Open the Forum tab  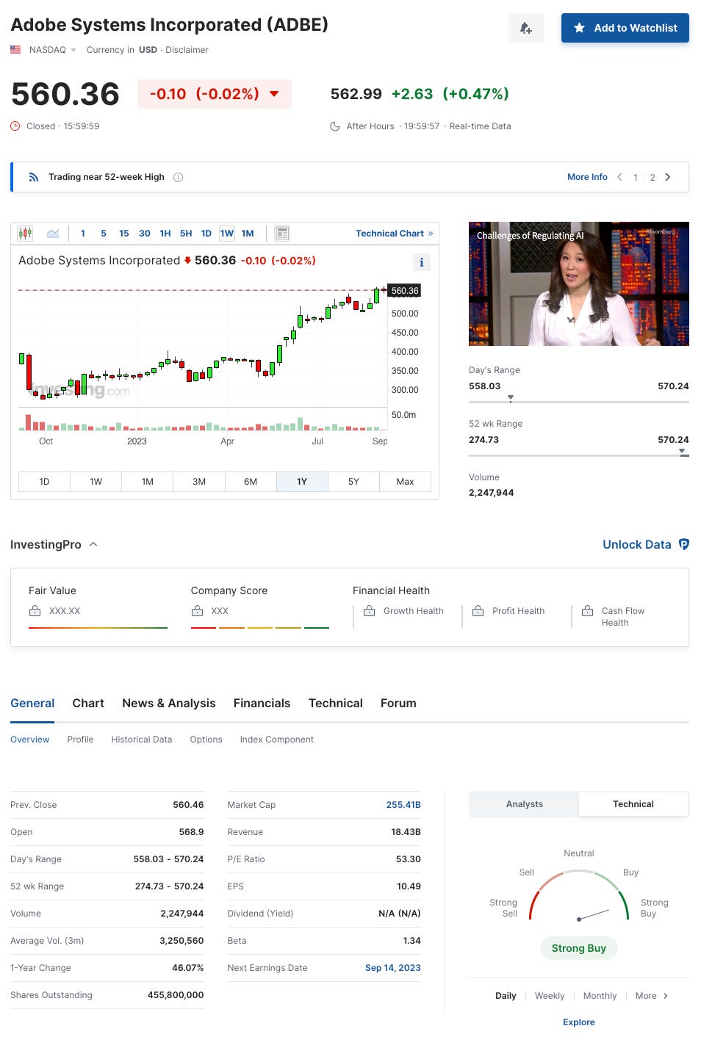(x=398, y=703)
